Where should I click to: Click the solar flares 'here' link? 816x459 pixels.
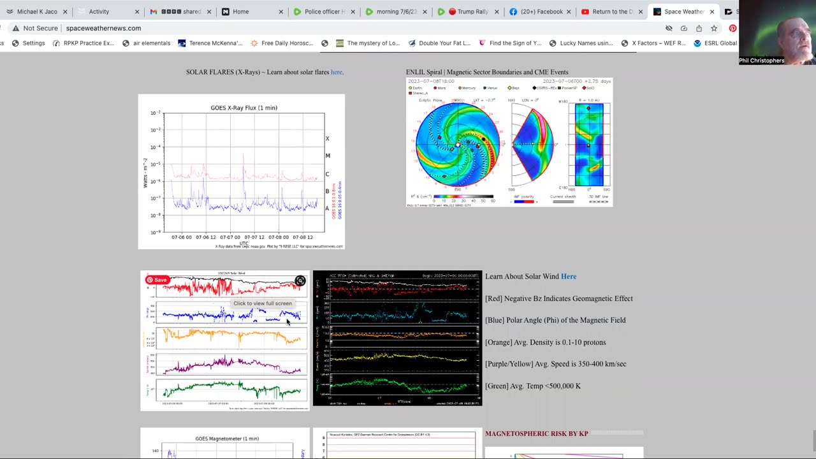tap(336, 72)
